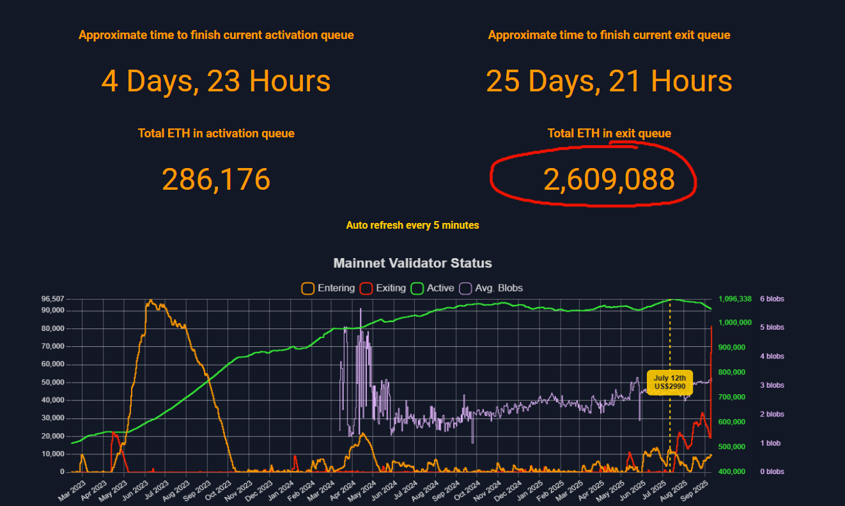
Task: Click activation queue time heading
Action: pos(216,35)
